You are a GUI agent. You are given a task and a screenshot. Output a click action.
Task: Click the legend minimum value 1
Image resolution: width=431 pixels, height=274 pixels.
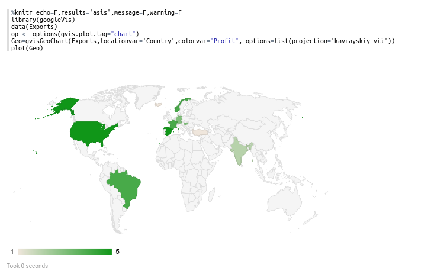click(12, 252)
